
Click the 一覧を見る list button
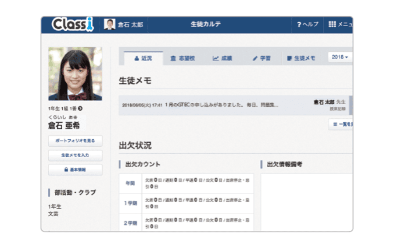[341, 124]
